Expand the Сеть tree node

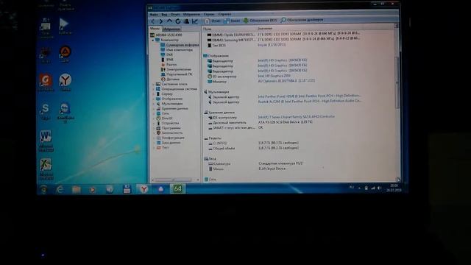coord(153,113)
